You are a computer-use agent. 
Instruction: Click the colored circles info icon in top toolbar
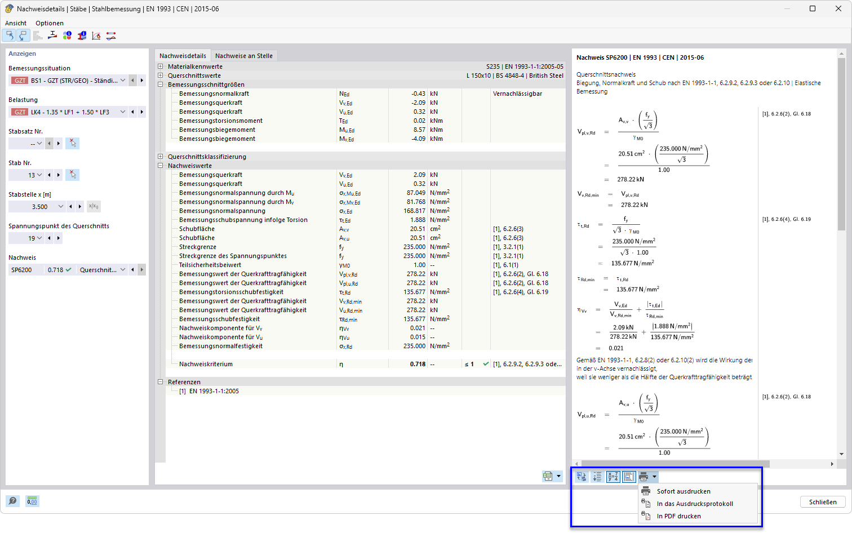pyautogui.click(x=67, y=35)
